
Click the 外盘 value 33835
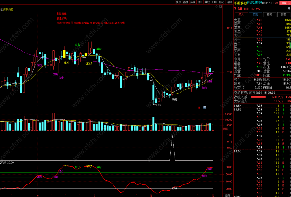click(x=258, y=75)
